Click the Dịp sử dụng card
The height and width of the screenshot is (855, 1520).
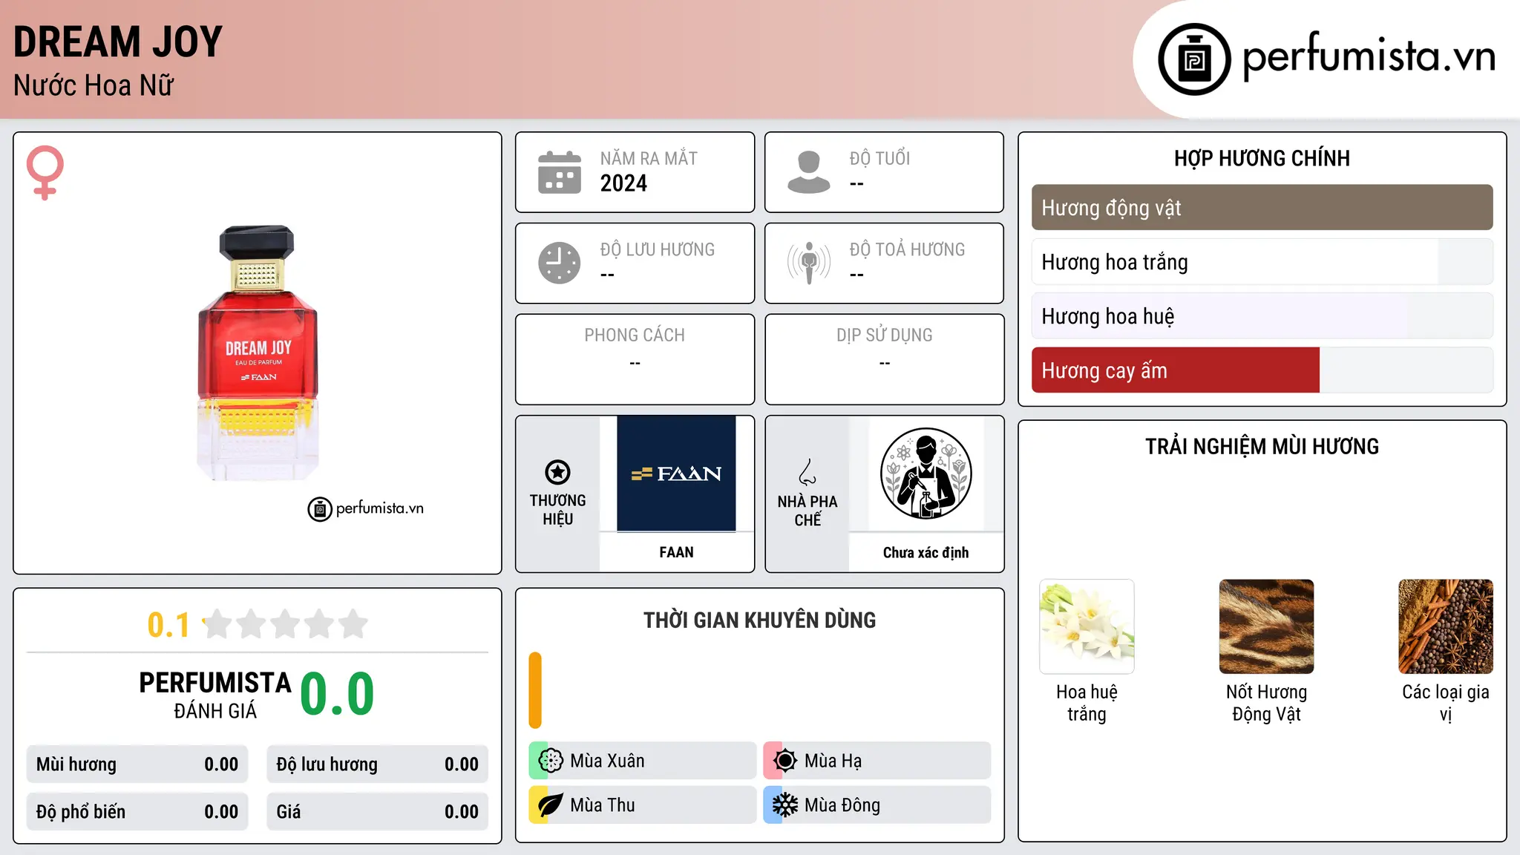point(884,359)
